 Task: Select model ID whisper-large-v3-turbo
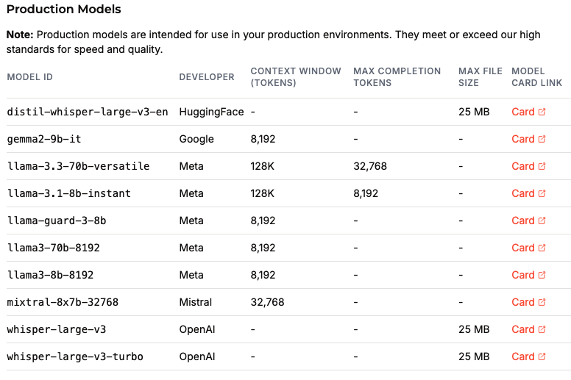click(x=75, y=356)
